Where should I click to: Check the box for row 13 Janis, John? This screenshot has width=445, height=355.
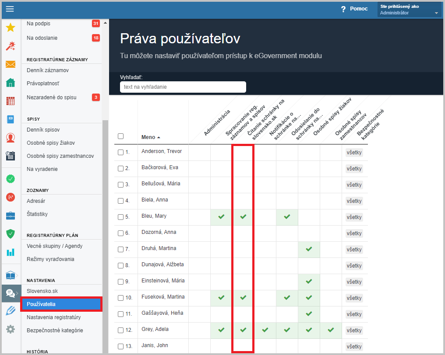coord(120,346)
